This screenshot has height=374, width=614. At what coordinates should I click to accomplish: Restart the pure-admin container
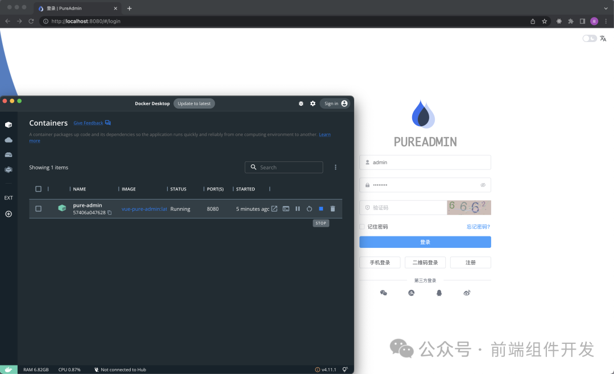(309, 209)
